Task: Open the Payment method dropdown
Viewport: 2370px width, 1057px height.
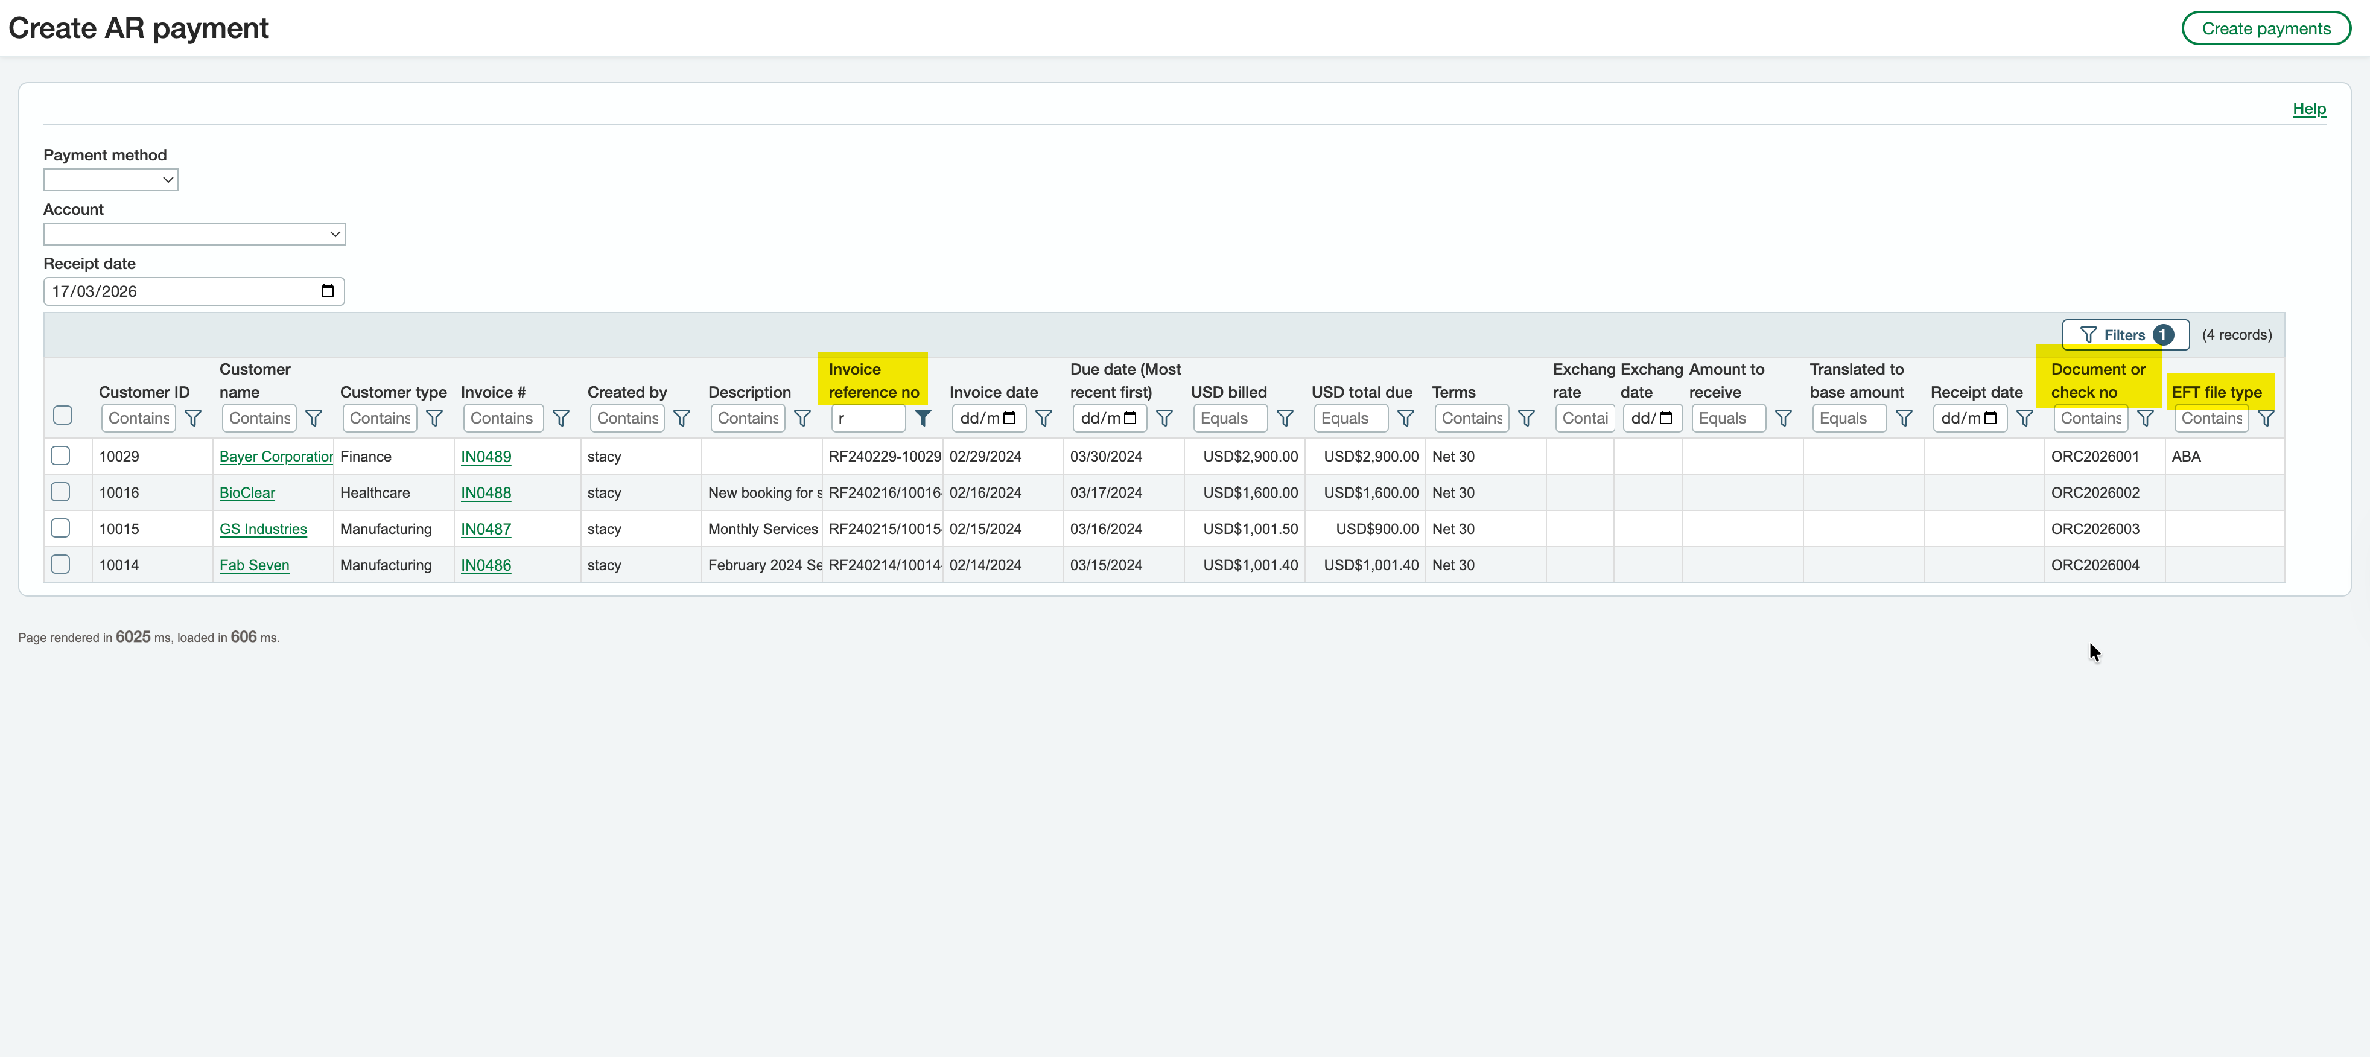Action: pos(110,180)
